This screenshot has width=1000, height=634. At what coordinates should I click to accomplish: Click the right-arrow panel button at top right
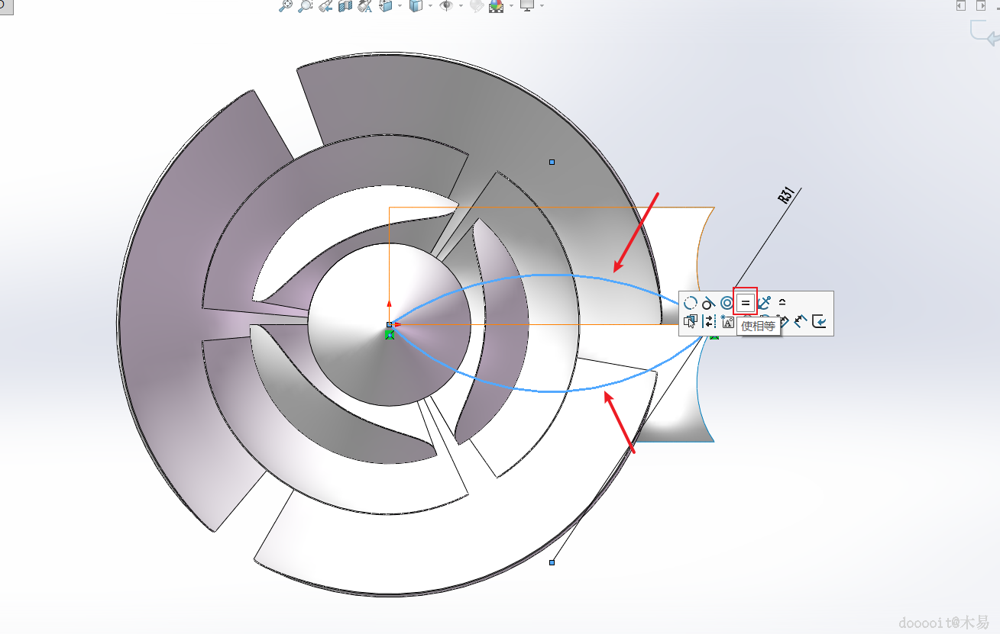[982, 5]
